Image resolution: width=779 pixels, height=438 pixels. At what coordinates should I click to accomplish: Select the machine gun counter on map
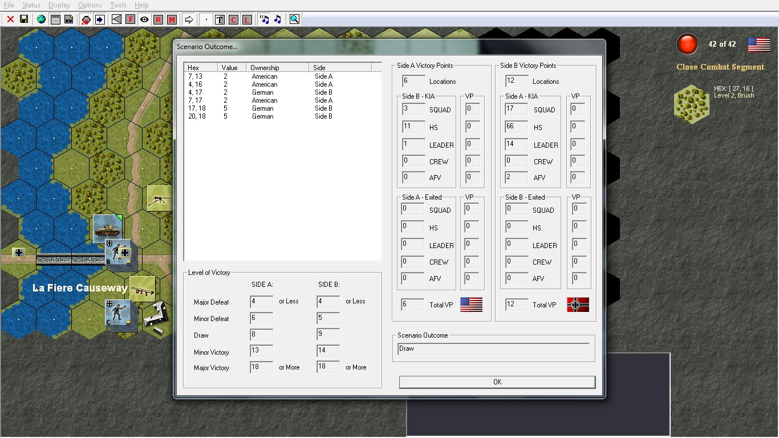(160, 198)
